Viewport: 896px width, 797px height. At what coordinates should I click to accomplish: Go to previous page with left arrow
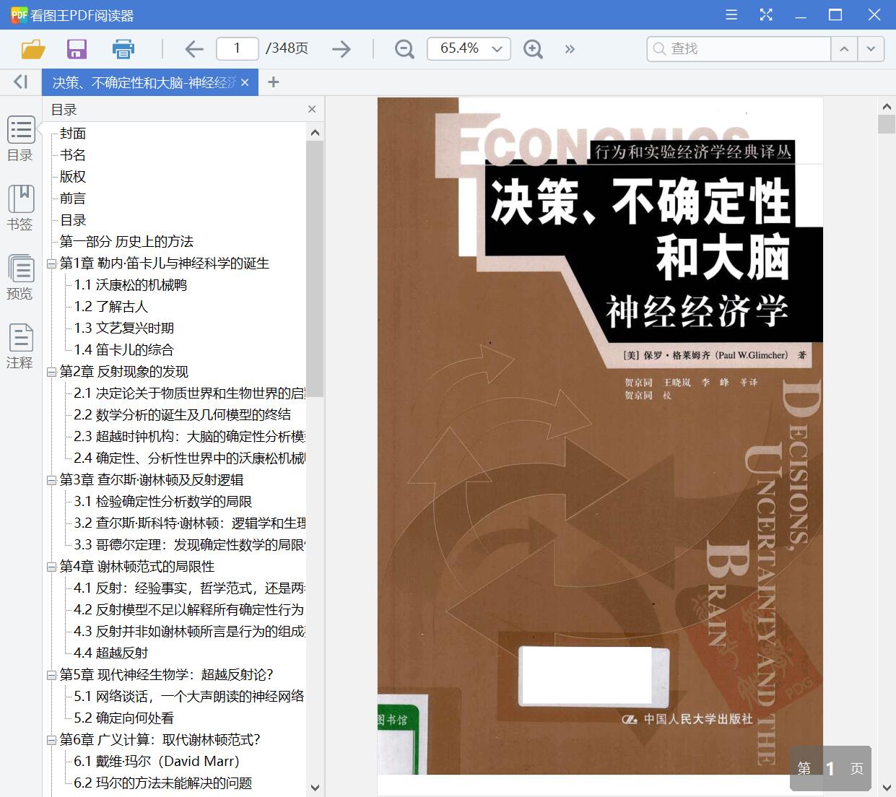pos(194,49)
